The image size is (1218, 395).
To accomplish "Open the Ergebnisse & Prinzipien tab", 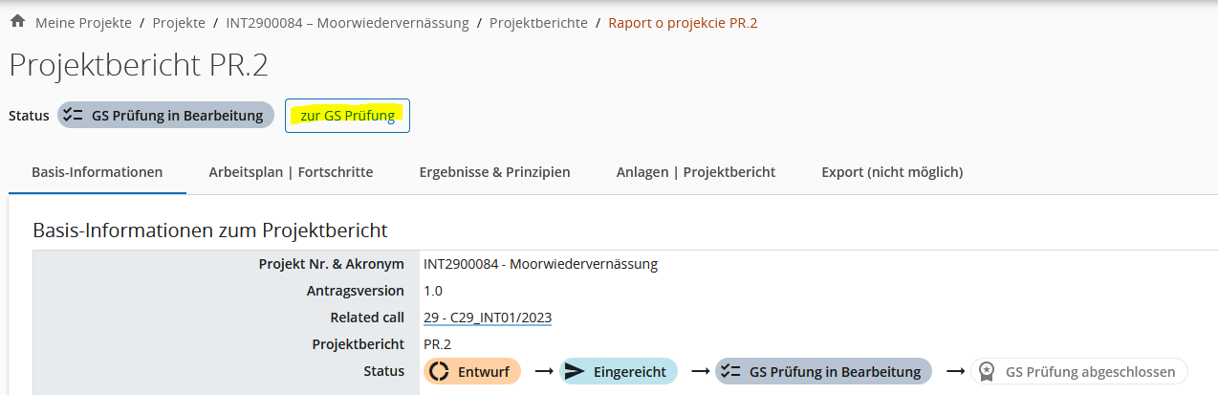I will (x=494, y=172).
